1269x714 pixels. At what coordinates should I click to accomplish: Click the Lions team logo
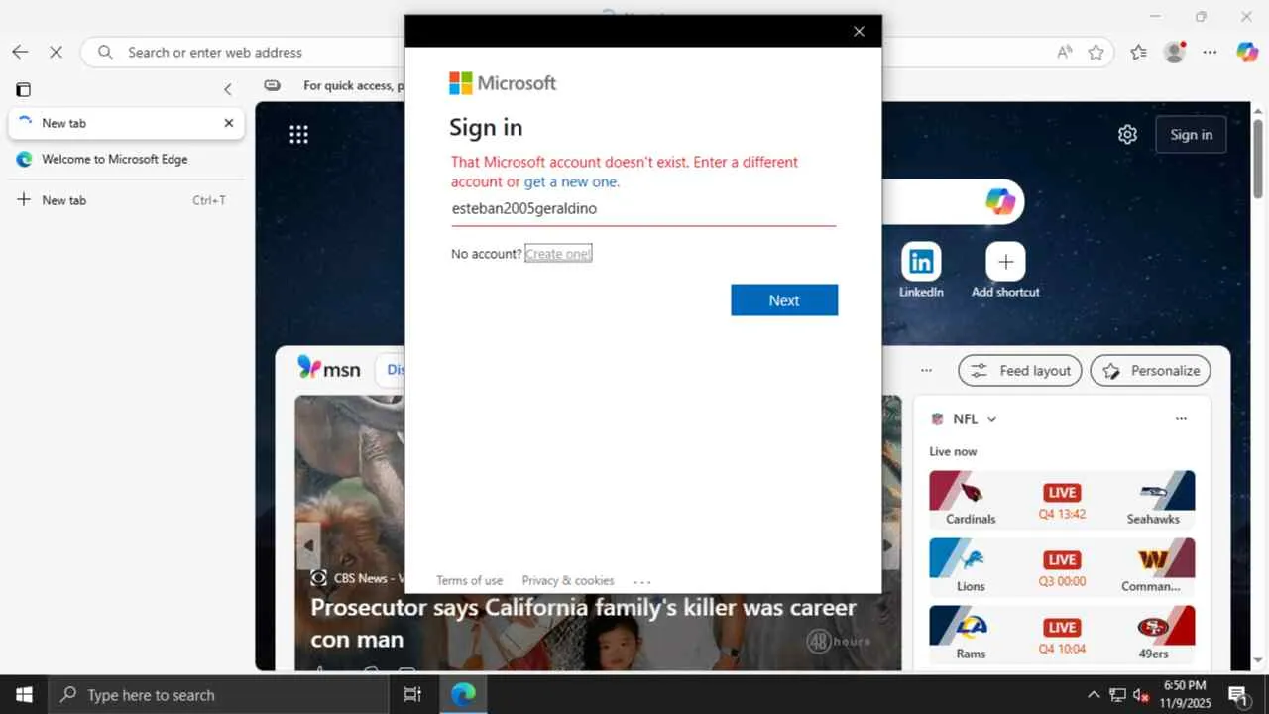pos(971,559)
